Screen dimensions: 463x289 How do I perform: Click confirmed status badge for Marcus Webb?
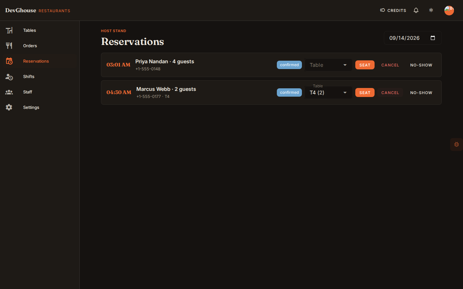point(289,92)
